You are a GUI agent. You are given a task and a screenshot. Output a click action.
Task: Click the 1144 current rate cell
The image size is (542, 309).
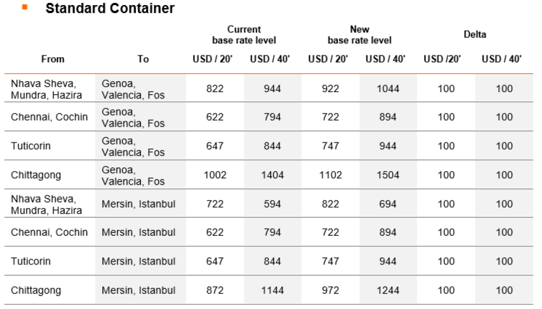tap(273, 290)
